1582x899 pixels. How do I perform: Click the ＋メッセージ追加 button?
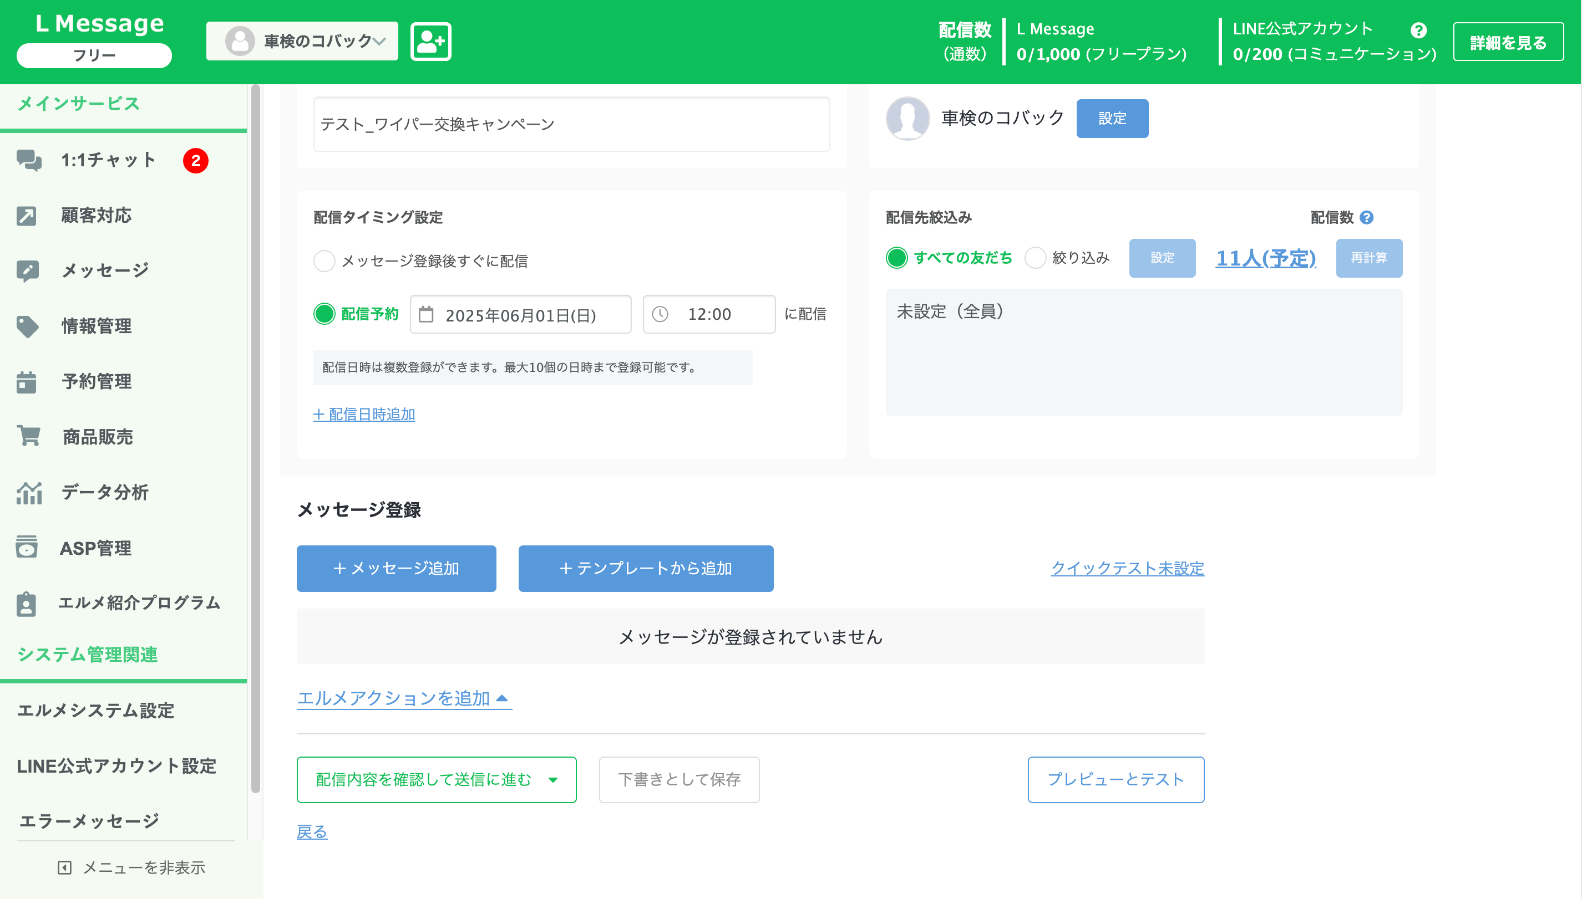pyautogui.click(x=396, y=569)
